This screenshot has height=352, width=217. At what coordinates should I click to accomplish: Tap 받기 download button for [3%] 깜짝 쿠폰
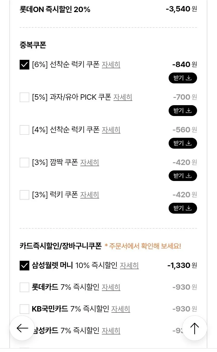(183, 176)
